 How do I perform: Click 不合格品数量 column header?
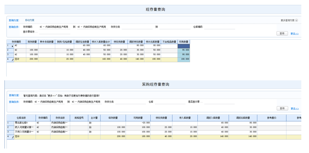pos(169,42)
